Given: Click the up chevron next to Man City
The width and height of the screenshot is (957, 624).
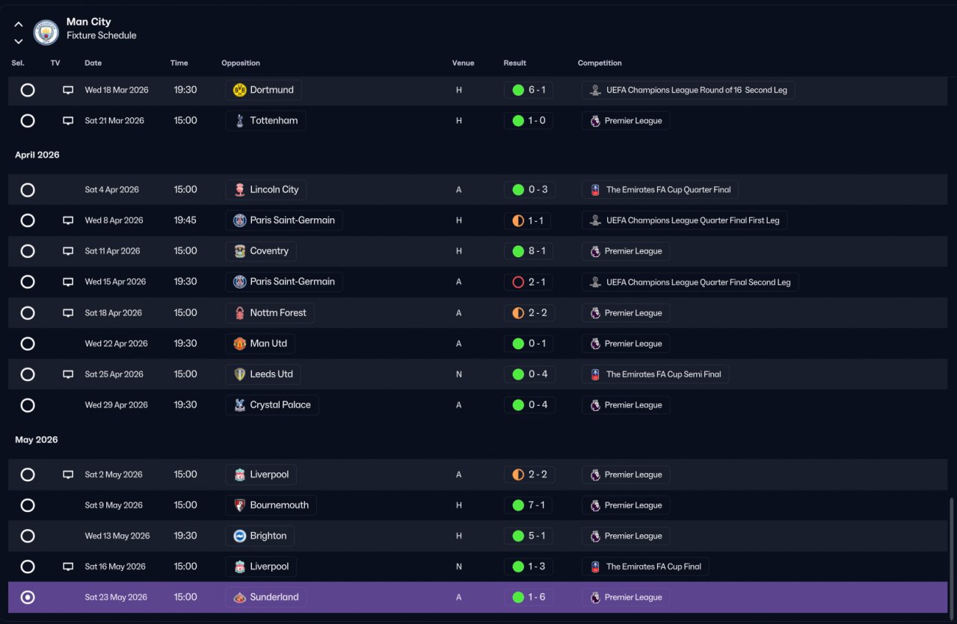Looking at the screenshot, I should [19, 24].
